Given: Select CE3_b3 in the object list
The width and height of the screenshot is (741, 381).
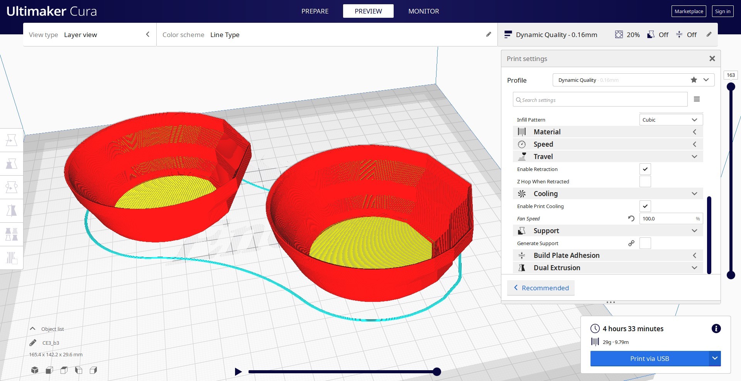Looking at the screenshot, I should (x=51, y=343).
